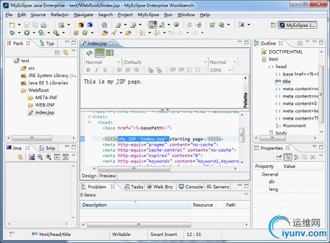Click the Next Annotation toolbar icon
Screen dimensions: 330x243
[142, 33]
